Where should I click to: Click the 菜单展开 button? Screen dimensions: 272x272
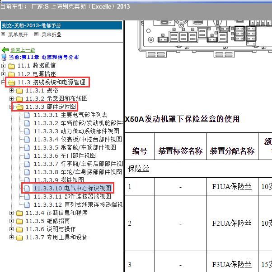point(18,34)
